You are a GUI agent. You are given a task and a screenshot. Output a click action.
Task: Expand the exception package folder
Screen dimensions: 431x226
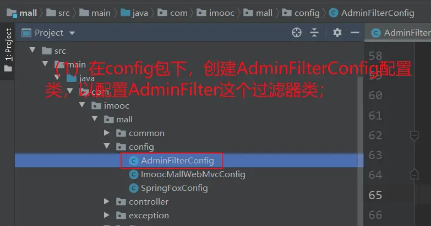pos(107,215)
